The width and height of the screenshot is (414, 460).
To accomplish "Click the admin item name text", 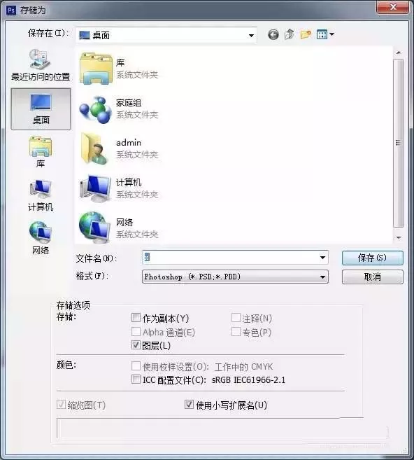I will pyautogui.click(x=129, y=143).
